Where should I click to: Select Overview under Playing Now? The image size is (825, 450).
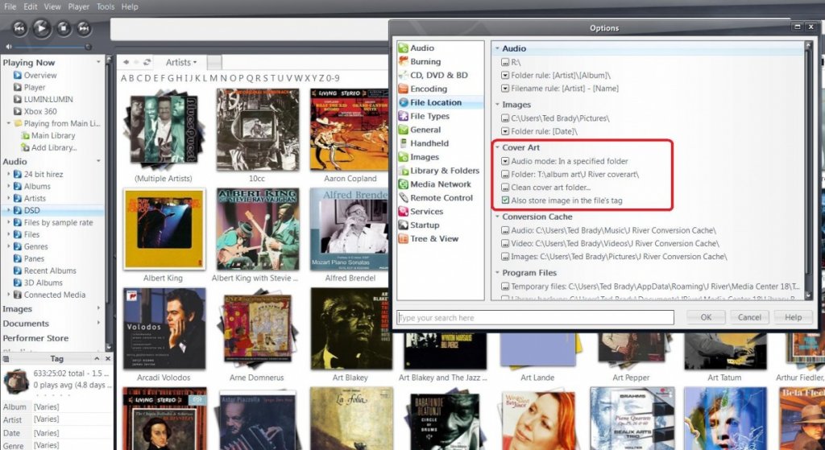pyautogui.click(x=40, y=75)
